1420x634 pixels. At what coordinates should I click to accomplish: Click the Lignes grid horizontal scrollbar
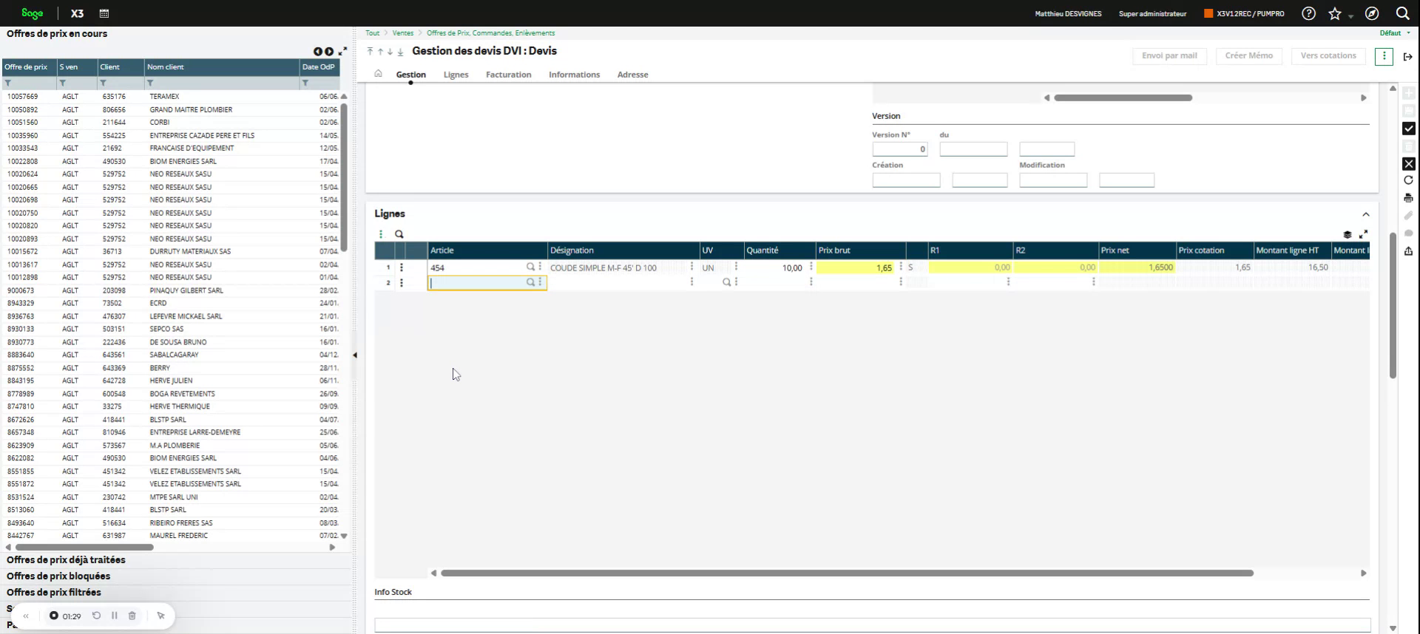pyautogui.click(x=847, y=573)
